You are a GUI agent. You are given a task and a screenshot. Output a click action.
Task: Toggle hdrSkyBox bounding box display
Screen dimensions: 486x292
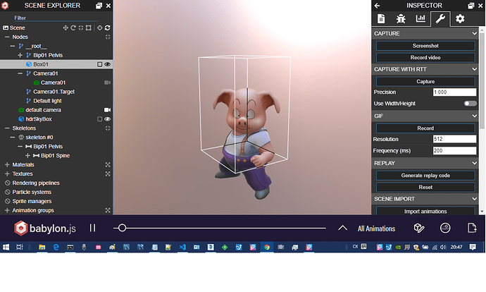tap(100, 119)
